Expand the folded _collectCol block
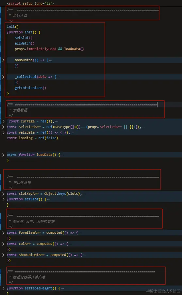The width and height of the screenshot is (182, 295). click(x=3, y=77)
